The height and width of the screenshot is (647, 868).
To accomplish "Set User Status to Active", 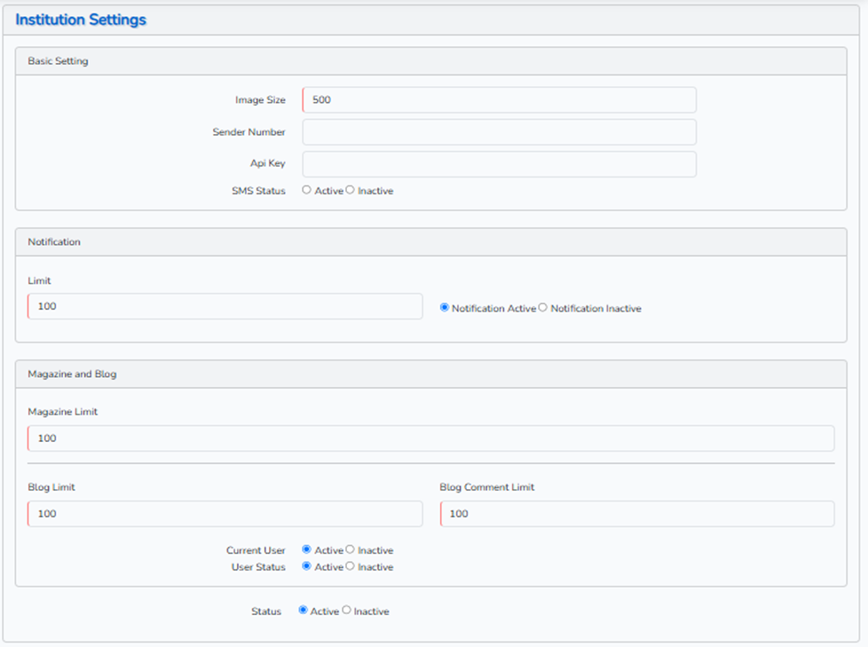I will [x=307, y=566].
